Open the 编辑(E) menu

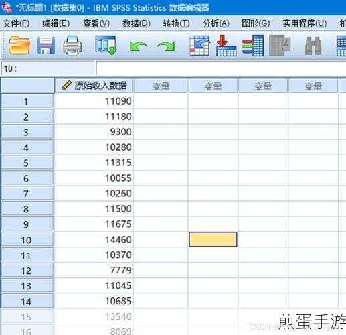click(56, 23)
